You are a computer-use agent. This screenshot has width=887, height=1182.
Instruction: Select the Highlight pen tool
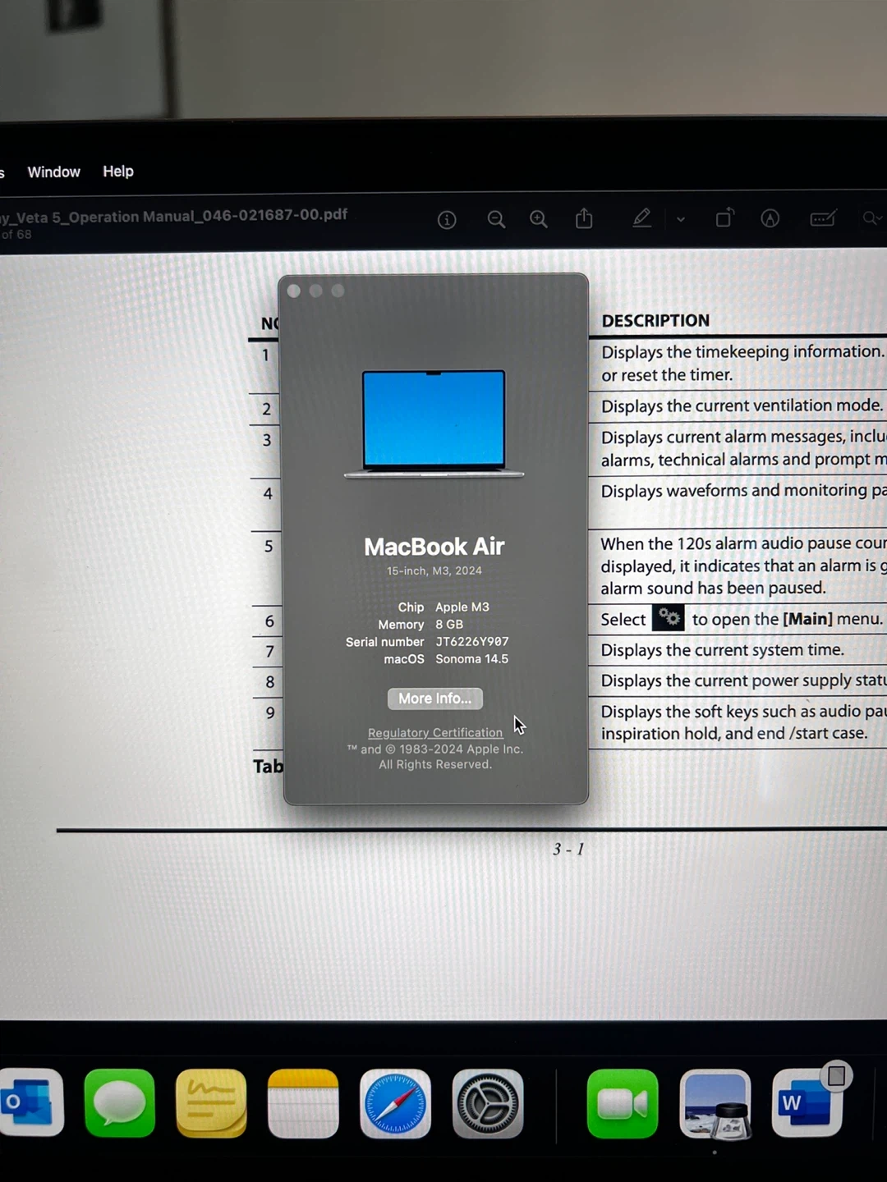click(x=641, y=218)
